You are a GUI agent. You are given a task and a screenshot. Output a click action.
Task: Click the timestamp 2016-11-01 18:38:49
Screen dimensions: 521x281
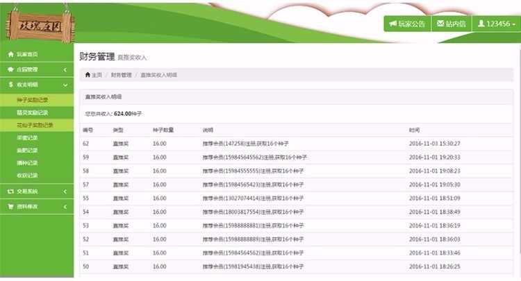[x=435, y=212]
